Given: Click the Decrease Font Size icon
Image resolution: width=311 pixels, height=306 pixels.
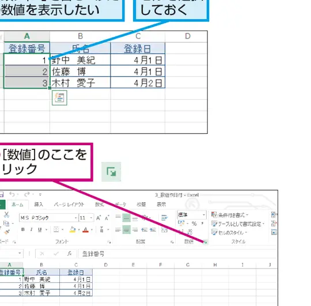Looking at the screenshot, I should pyautogui.click(x=107, y=218).
